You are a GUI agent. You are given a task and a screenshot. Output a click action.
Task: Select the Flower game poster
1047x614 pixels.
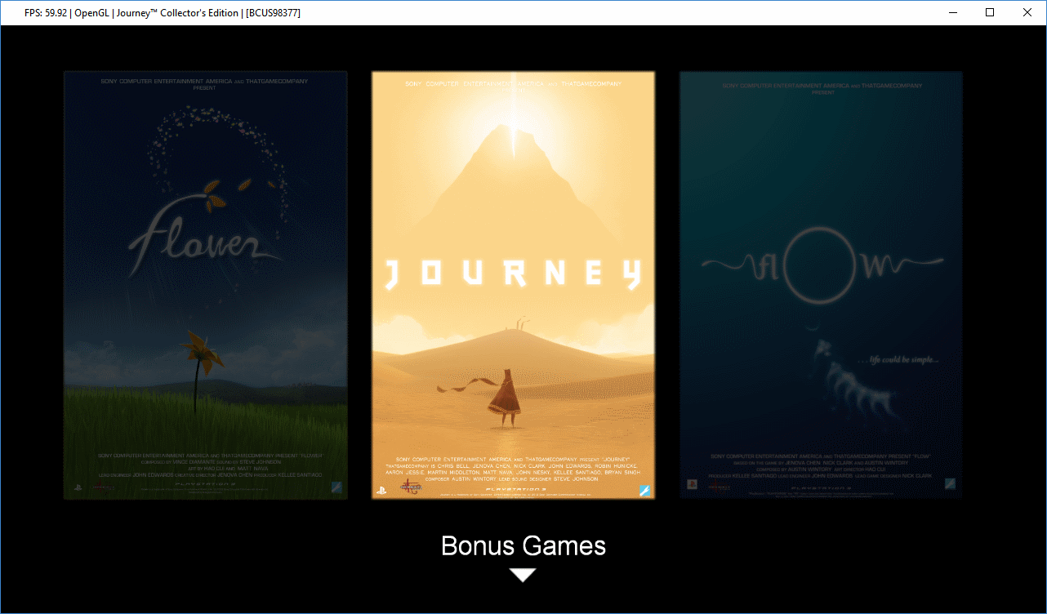point(206,285)
